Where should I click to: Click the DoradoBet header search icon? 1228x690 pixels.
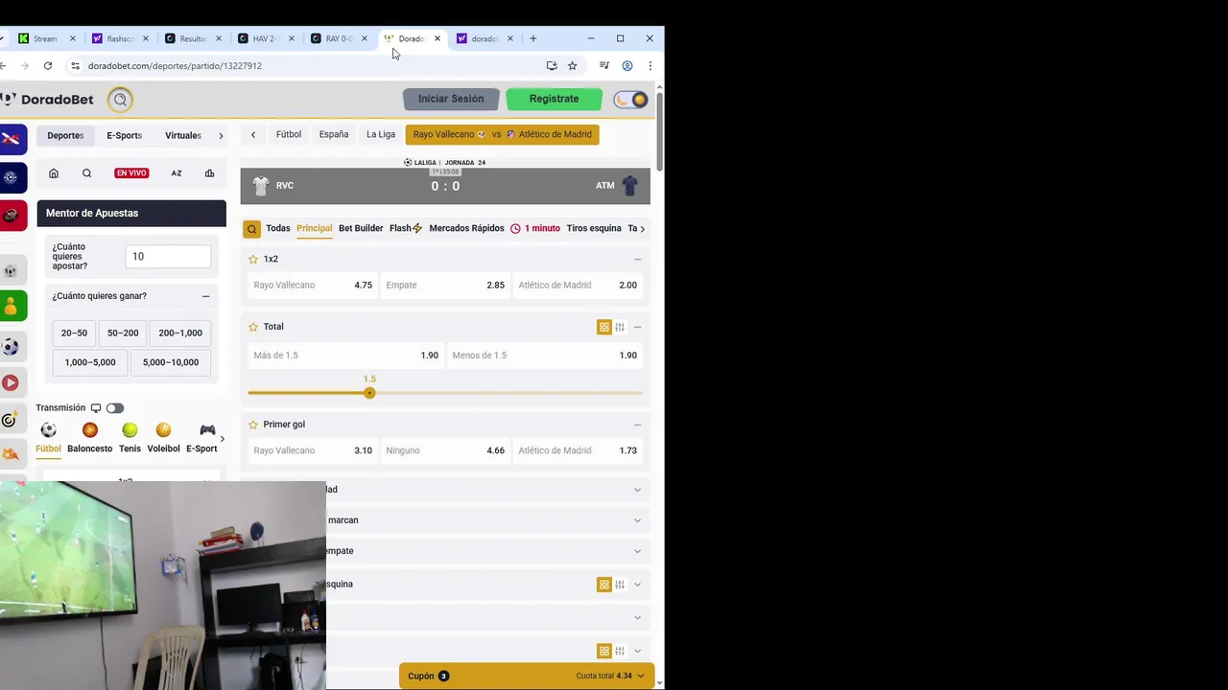120,99
